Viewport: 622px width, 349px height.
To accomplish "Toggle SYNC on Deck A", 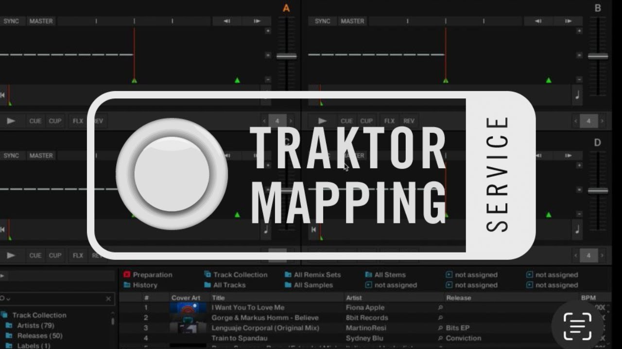I will point(11,21).
